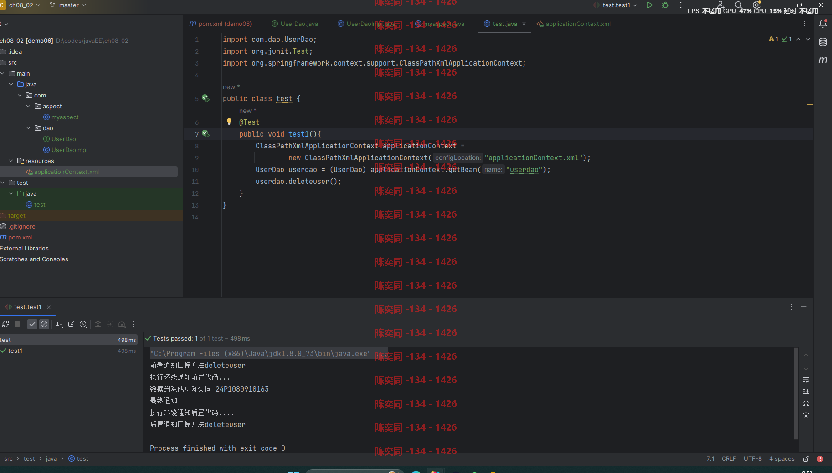
Task: Close the test.java editor tab
Action: click(524, 24)
